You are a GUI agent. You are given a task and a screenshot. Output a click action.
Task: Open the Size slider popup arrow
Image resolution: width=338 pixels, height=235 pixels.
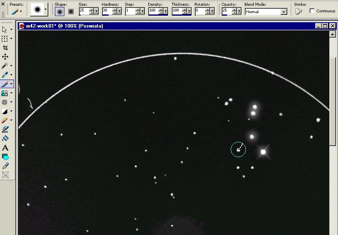point(96,11)
